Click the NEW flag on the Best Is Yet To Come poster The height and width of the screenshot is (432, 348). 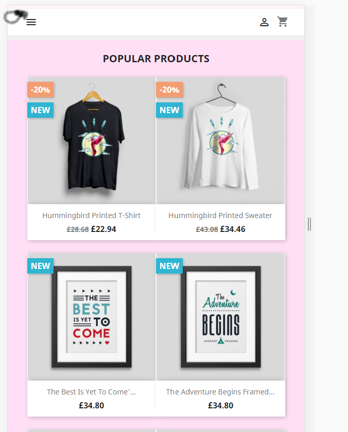(40, 266)
